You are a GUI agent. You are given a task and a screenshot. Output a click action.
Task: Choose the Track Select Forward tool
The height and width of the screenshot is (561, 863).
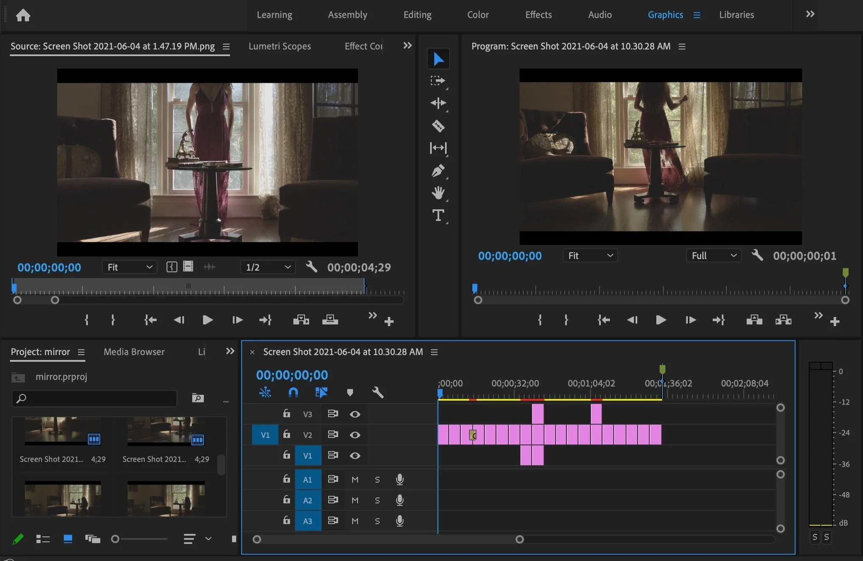click(438, 81)
